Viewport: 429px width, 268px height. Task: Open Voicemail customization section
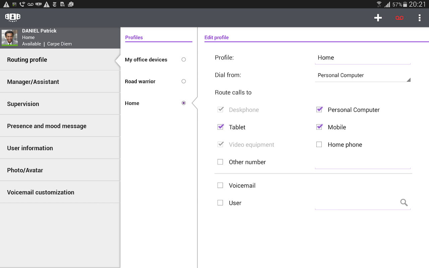coord(60,192)
